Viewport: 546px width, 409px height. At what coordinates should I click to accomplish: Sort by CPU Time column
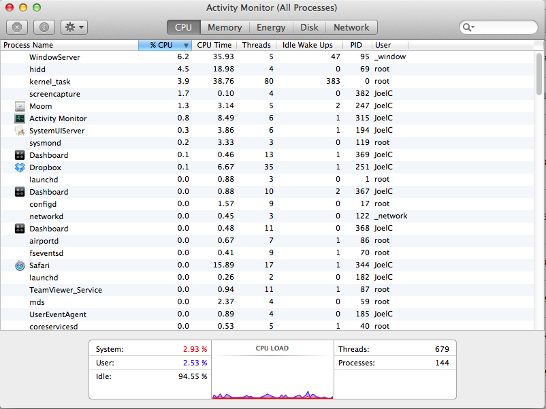[x=214, y=45]
